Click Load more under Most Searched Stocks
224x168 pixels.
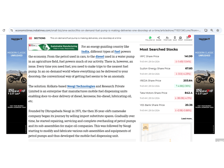187,118
